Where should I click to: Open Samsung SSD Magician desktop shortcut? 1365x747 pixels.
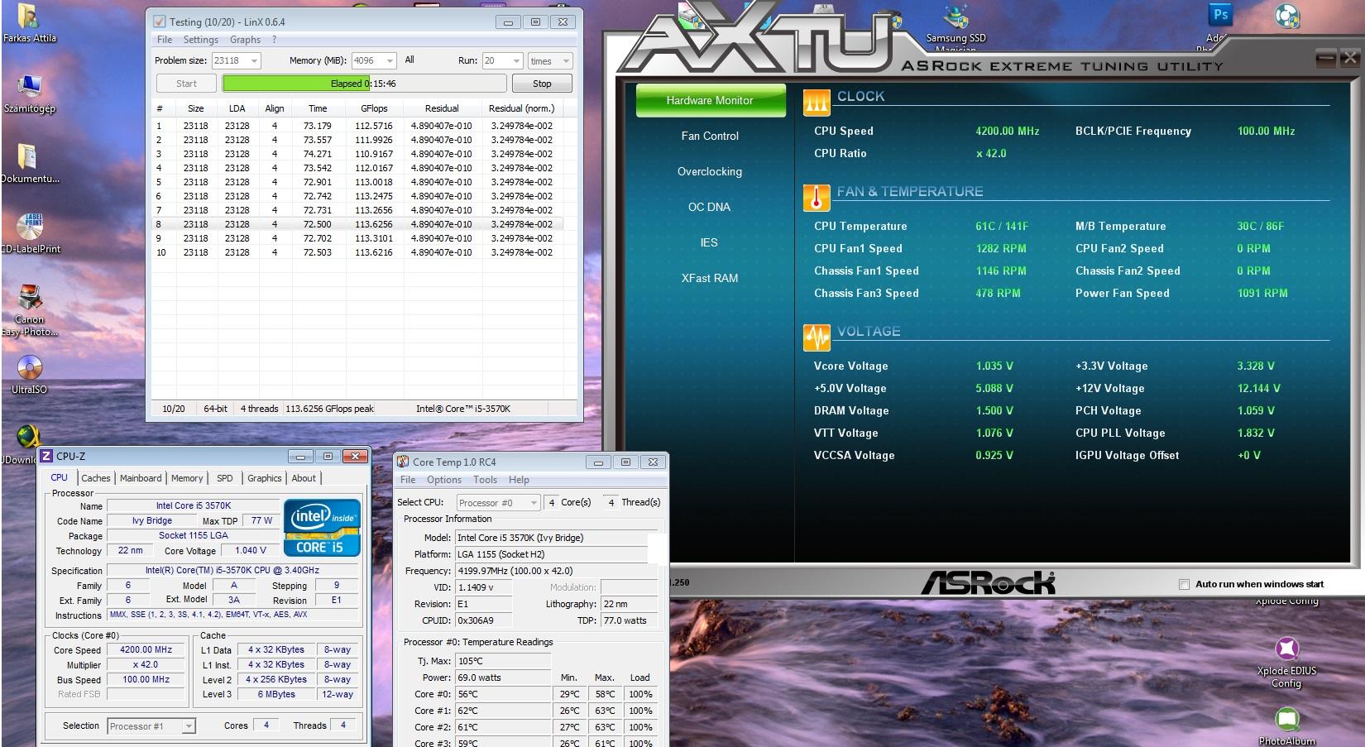click(x=955, y=26)
